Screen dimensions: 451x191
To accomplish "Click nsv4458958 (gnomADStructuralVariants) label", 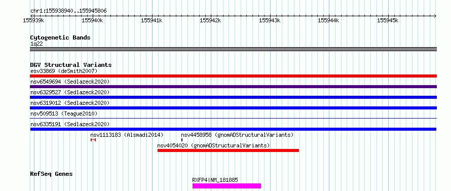I will coord(237,135).
